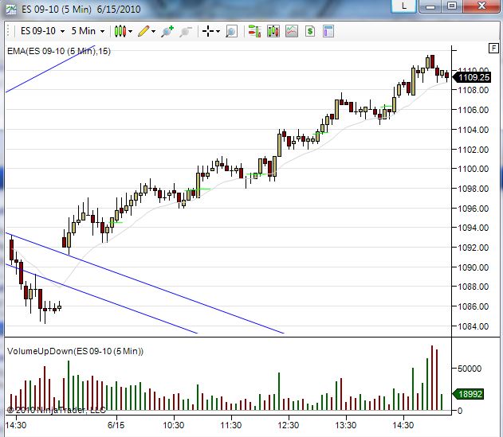The image size is (503, 437).
Task: Click the NinjaTrader window title icon
Action: [11, 10]
